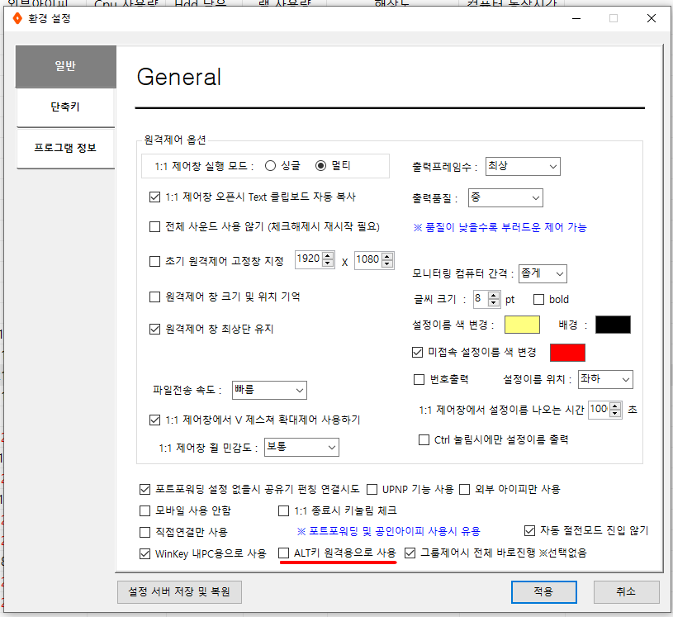This screenshot has height=617, width=673.
Task: Click the red 미접속 설정이름 color swatch
Action: pyautogui.click(x=567, y=353)
